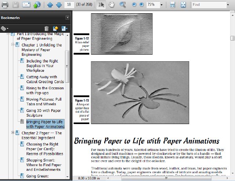Click bookmark icon beside Going 3D entry
This screenshot has height=181, width=235.
pos(22,110)
